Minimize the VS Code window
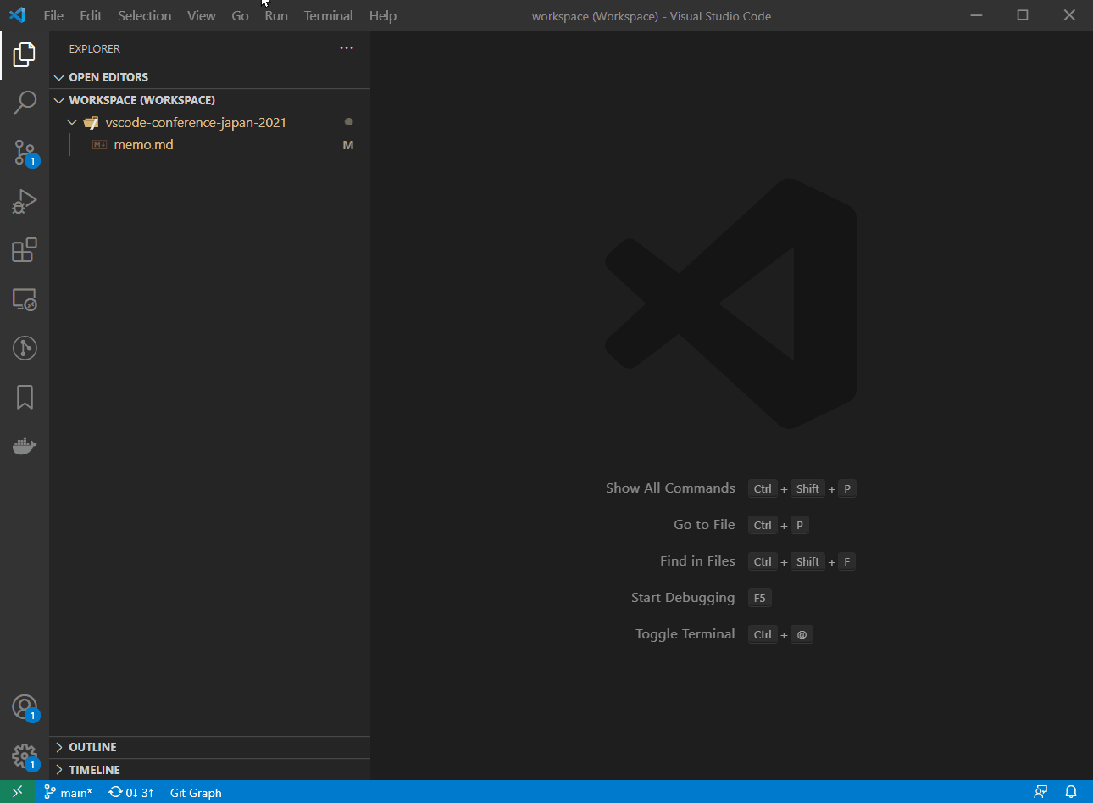The height and width of the screenshot is (803, 1093). 976,15
